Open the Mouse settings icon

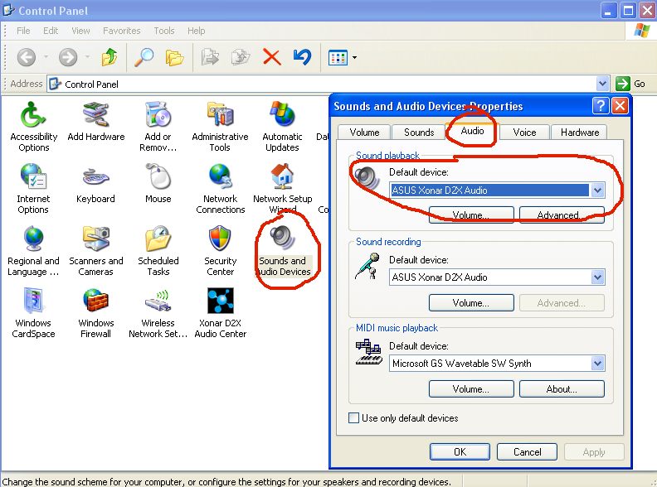click(158, 184)
